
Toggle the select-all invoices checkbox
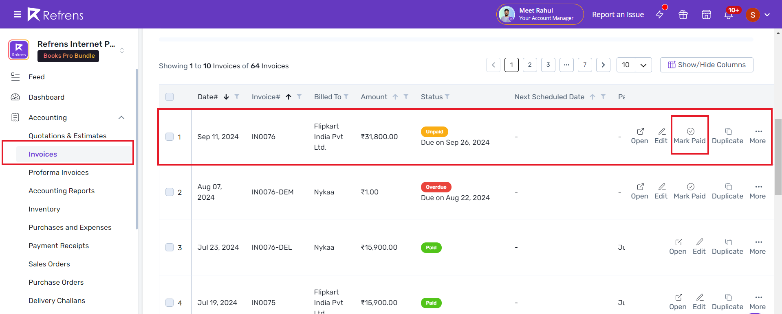pos(170,97)
